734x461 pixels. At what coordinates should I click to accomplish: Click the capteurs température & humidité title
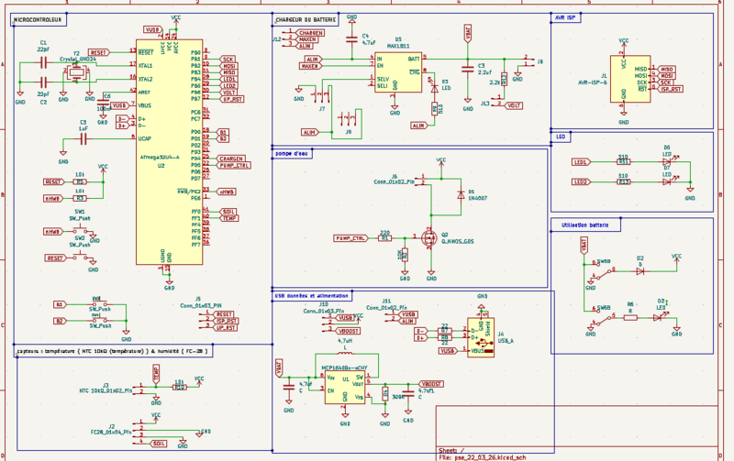click(112, 351)
